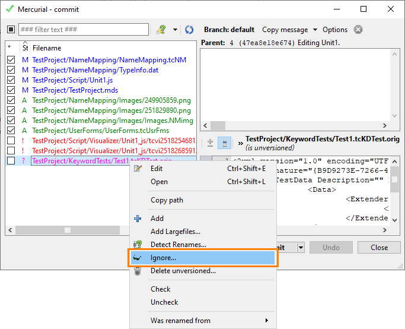Uncheck the NameMapping.tcNM file checkbox
Screen dimensions: 405x329
(x=11, y=60)
